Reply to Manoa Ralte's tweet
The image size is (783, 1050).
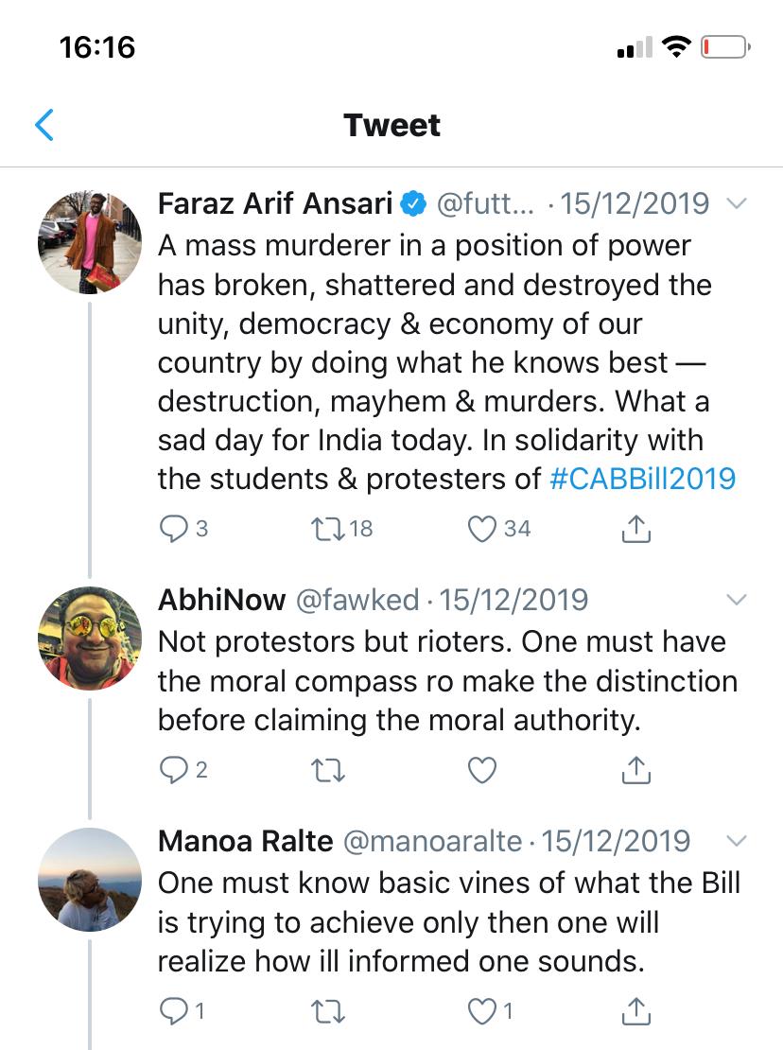(173, 1011)
